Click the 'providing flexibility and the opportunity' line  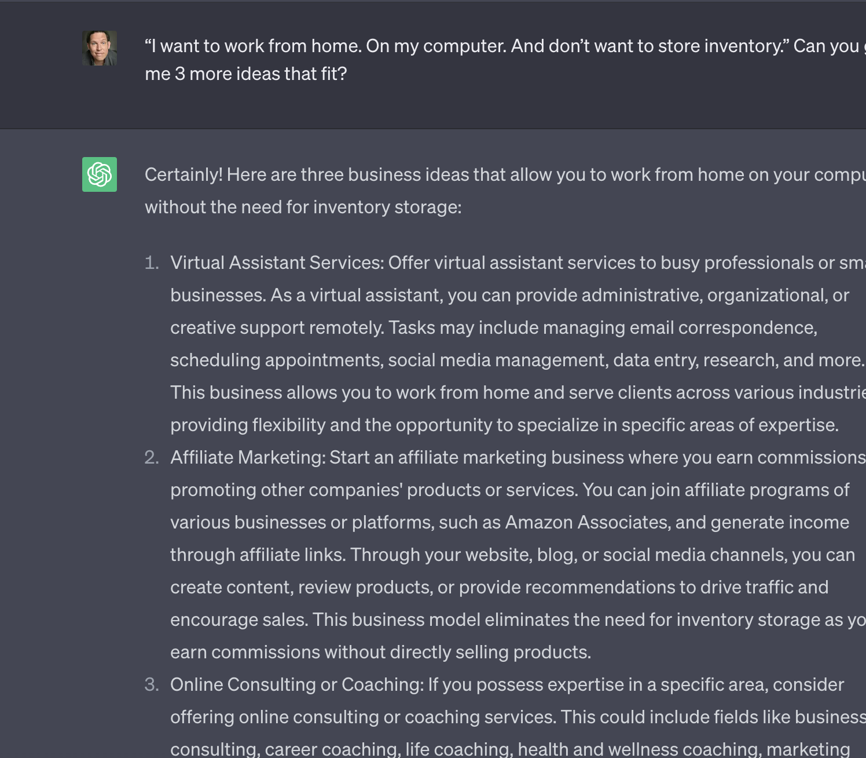[505, 425]
